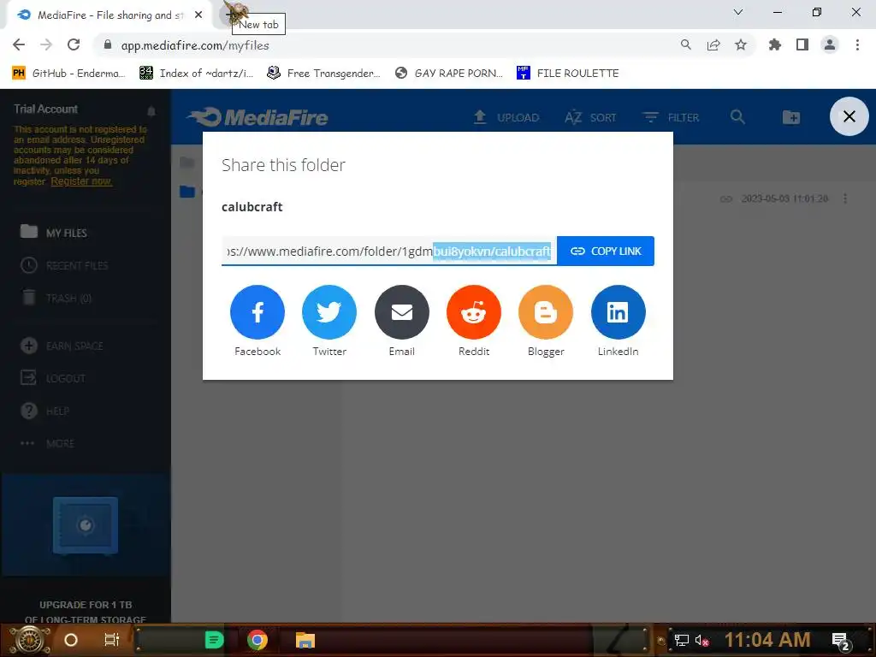This screenshot has height=657, width=876.
Task: Bookmark this page with star icon
Action: pyautogui.click(x=741, y=44)
